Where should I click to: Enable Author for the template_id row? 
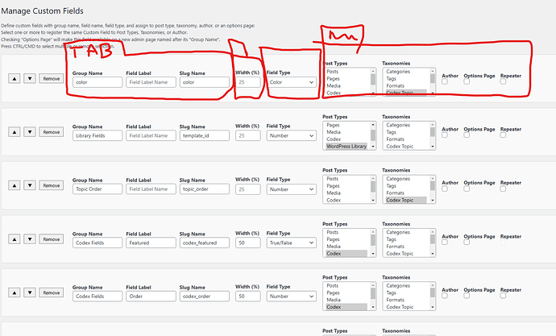click(445, 135)
